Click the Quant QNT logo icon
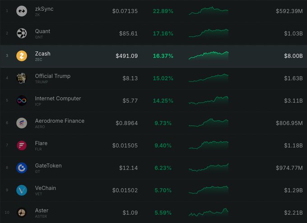 tap(22, 33)
